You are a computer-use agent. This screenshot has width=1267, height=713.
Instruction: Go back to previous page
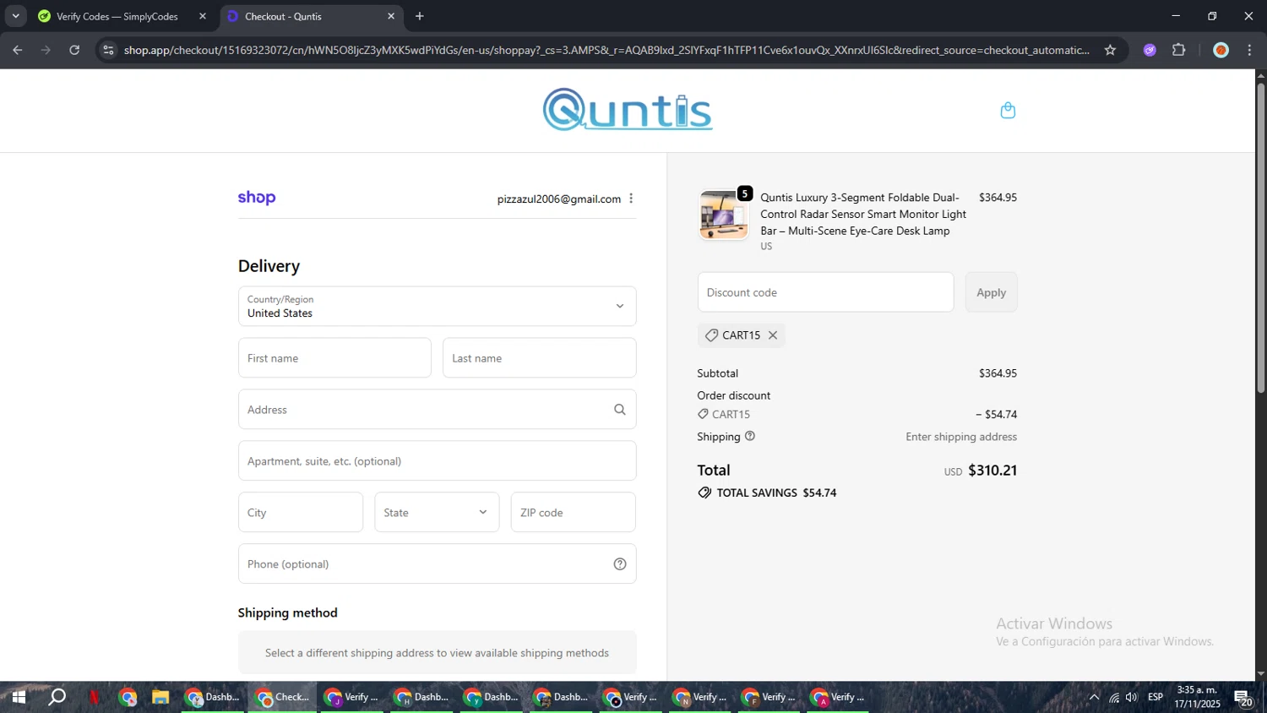click(x=18, y=50)
